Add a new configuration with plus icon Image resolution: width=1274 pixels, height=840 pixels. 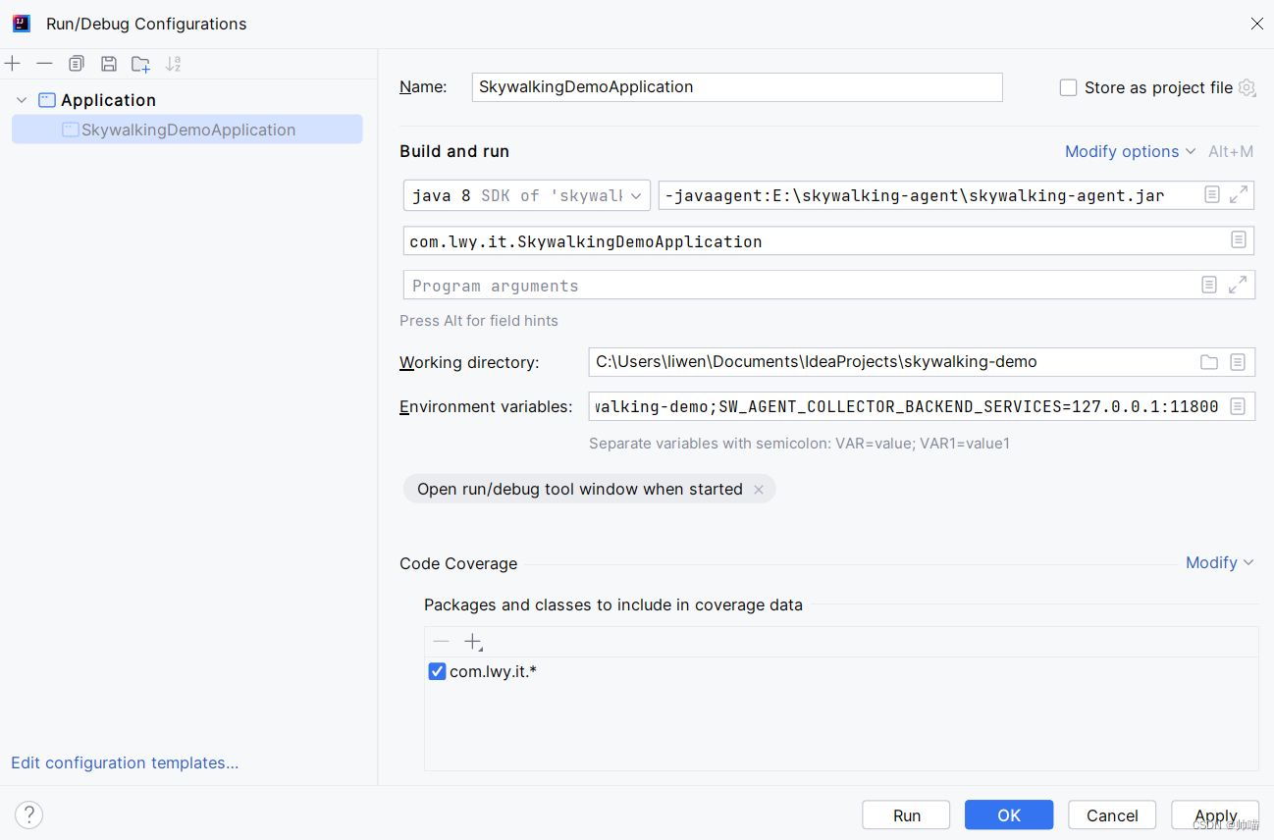pos(13,64)
